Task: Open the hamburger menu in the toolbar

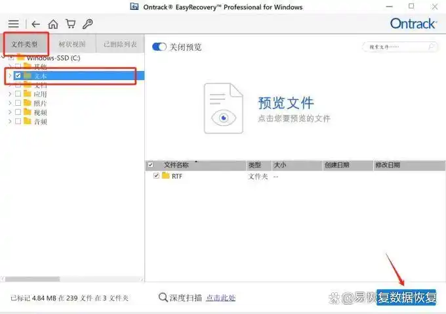Action: (x=13, y=24)
